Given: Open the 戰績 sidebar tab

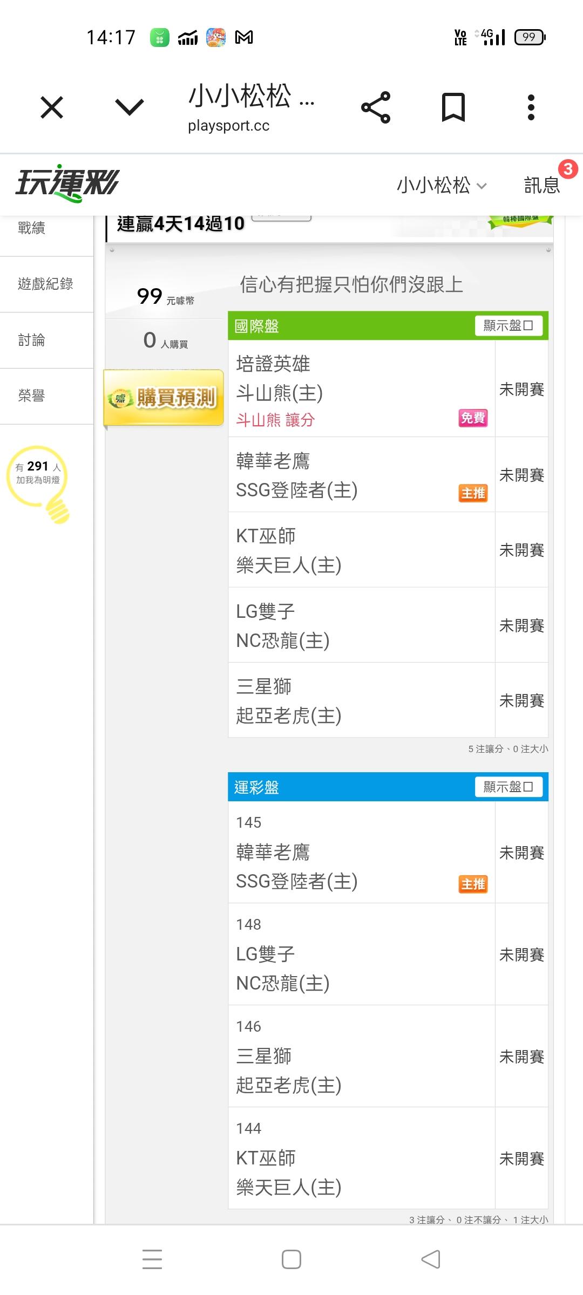Looking at the screenshot, I should (x=31, y=228).
